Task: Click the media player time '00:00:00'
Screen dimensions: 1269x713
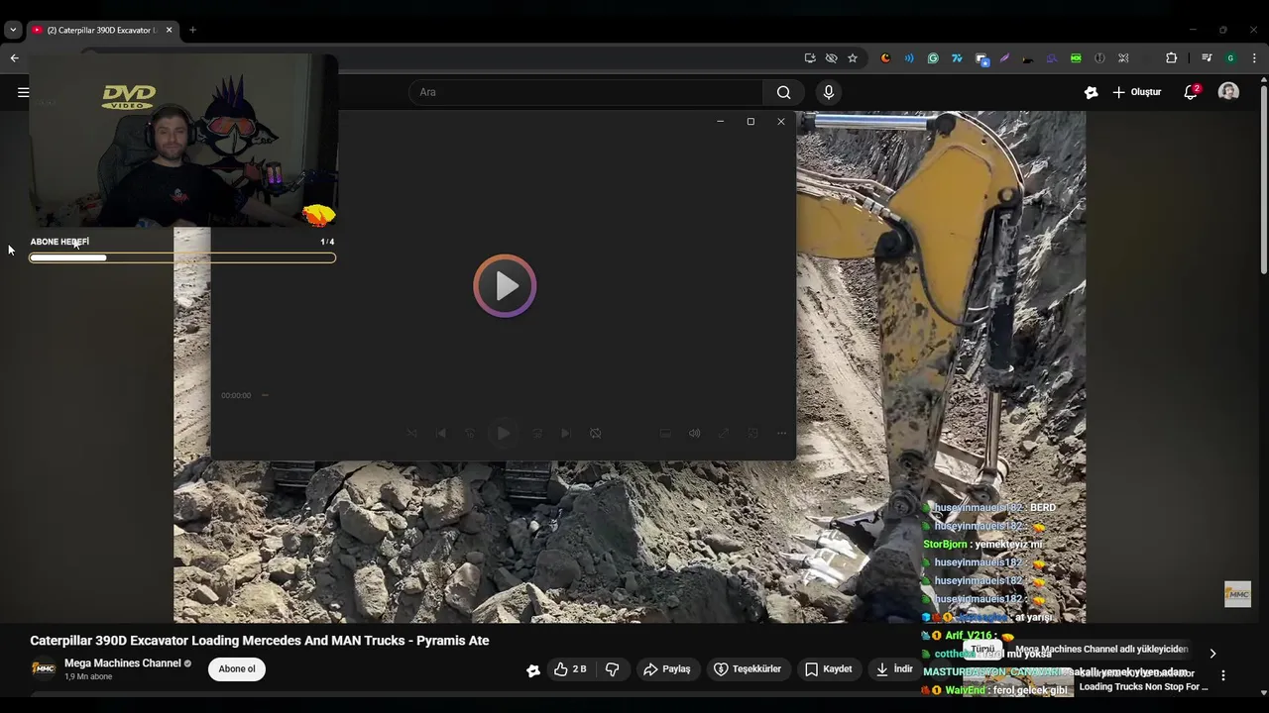Action: (236, 396)
